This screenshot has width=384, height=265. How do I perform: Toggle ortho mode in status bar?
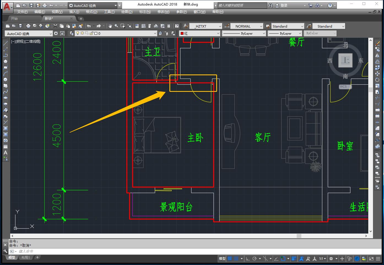(x=248, y=258)
